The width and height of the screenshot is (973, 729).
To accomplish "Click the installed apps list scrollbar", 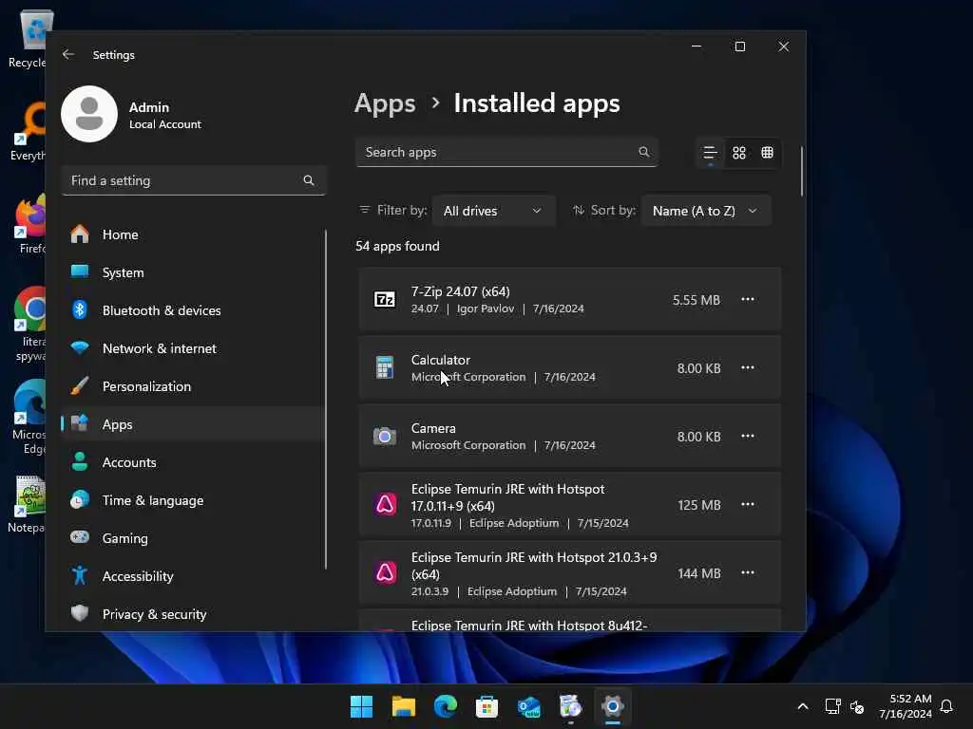I will (x=802, y=171).
